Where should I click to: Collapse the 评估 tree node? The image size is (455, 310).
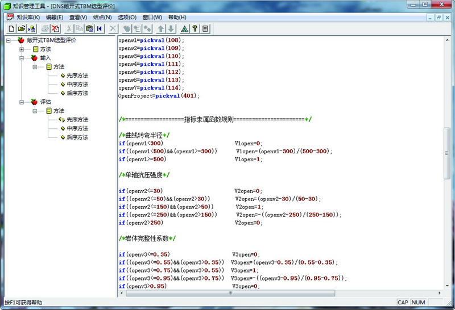point(22,102)
